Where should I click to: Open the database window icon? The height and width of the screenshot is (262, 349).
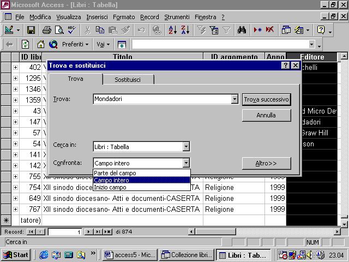click(286, 30)
